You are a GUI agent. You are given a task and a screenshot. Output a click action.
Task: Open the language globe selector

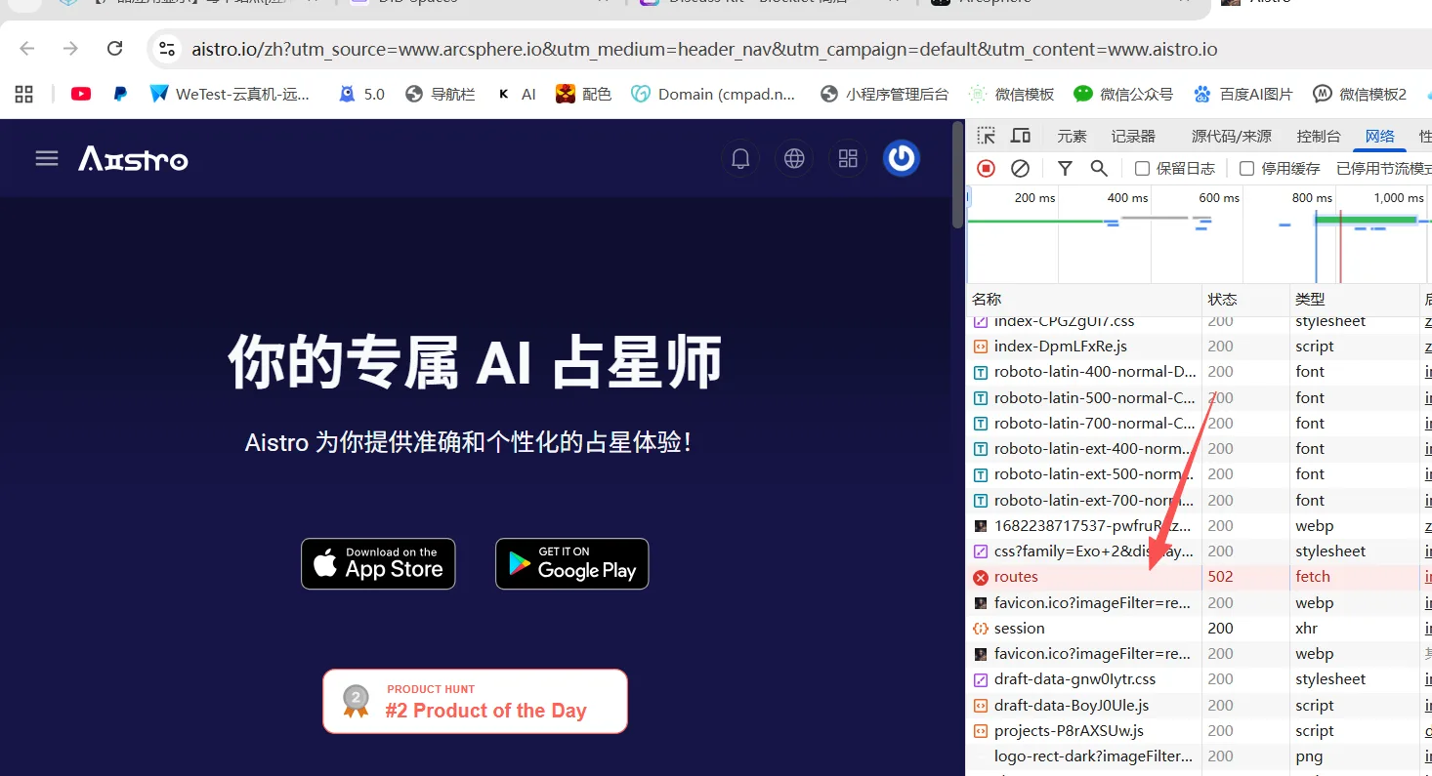pyautogui.click(x=795, y=158)
